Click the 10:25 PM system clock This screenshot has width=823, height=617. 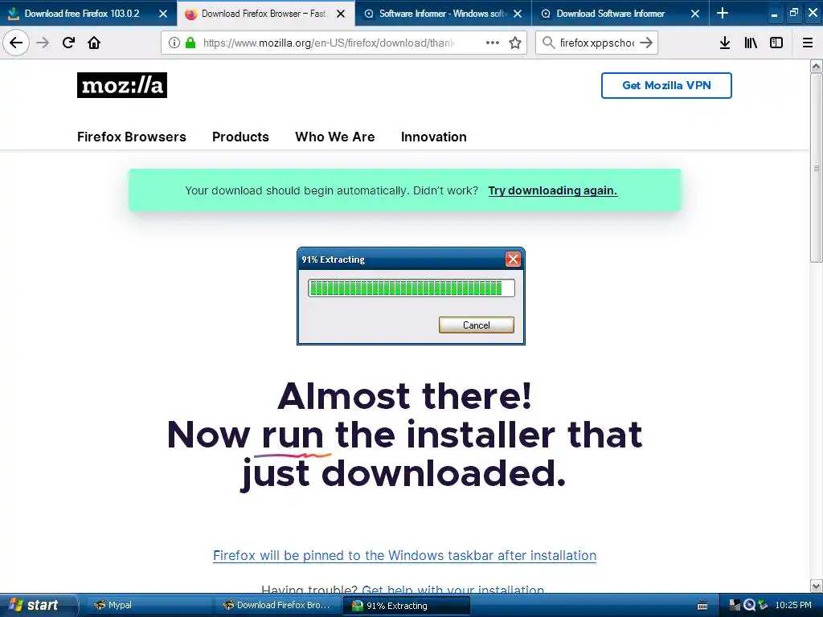793,605
